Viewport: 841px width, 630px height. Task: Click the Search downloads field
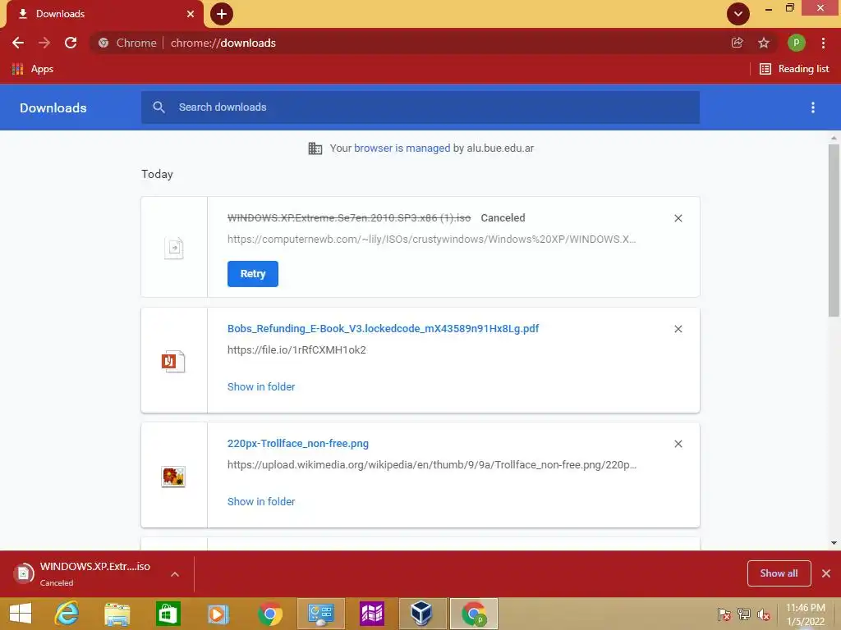click(420, 107)
